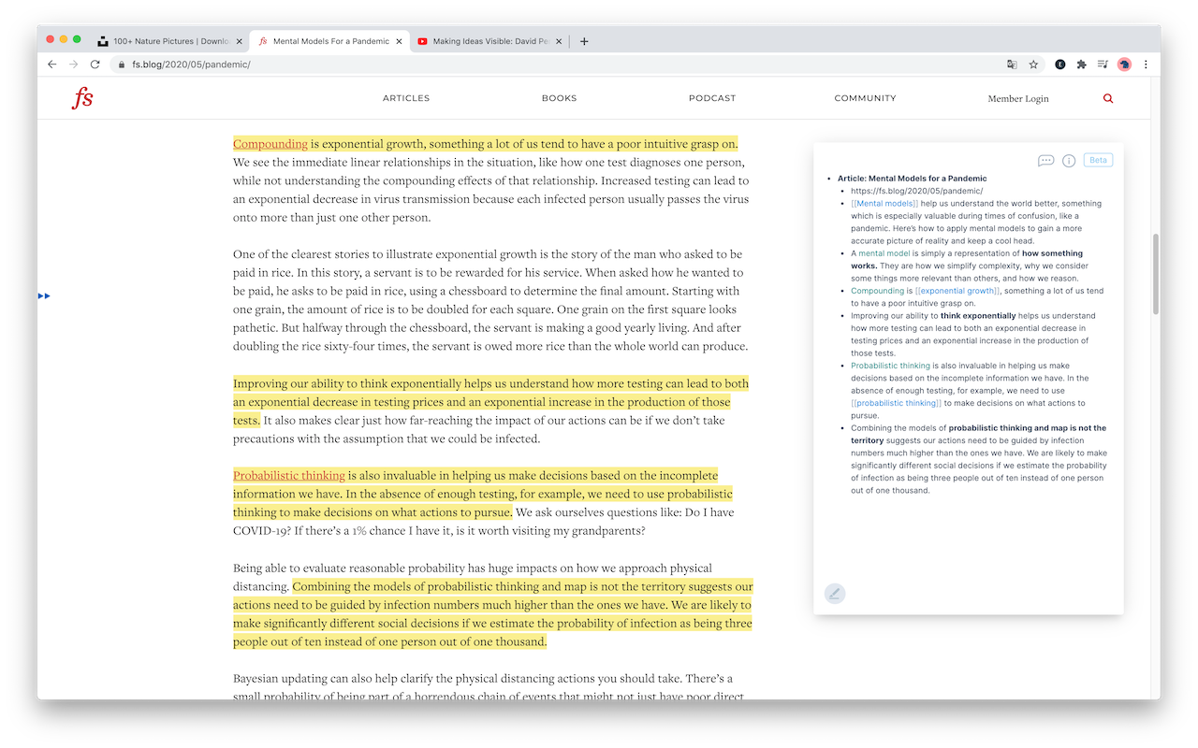
Task: Open a new tab with plus button
Action: coord(584,41)
